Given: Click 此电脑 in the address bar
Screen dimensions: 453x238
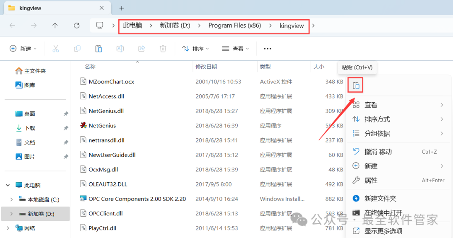Looking at the screenshot, I should pos(133,26).
